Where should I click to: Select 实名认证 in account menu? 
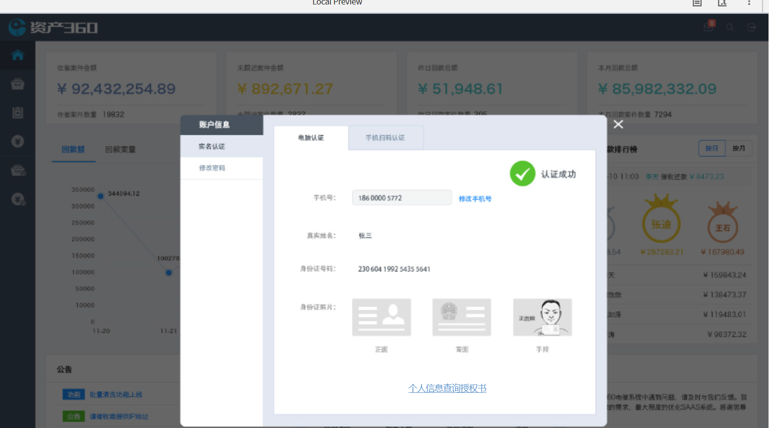221,147
